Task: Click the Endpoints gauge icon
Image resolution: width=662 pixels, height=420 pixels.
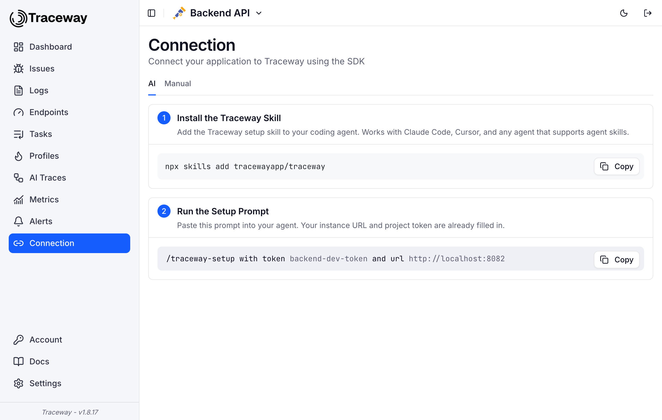Action: 19,112
